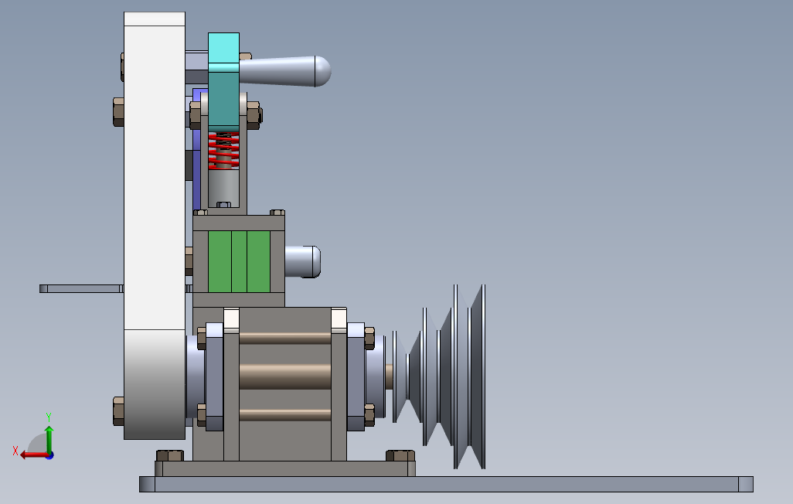Select the right hex bolt on mounting foot
793x504 pixels.
(400, 455)
